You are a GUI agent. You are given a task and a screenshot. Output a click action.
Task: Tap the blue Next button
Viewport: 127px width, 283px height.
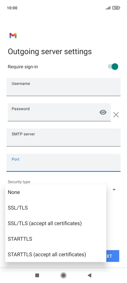click(113, 256)
